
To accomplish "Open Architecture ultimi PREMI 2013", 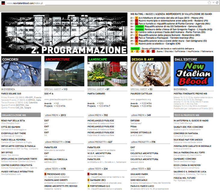I will tap(55, 115).
